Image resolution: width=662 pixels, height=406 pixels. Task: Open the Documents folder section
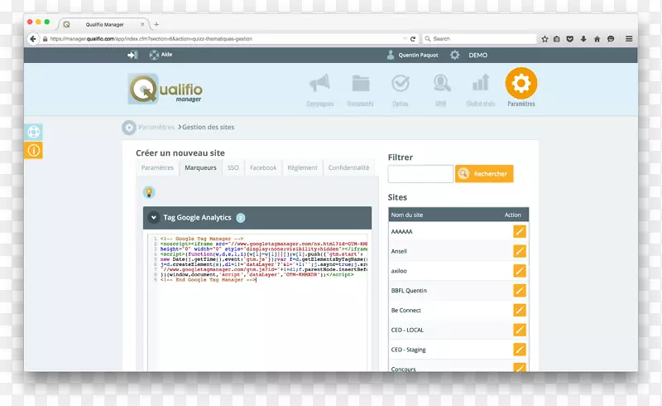(x=360, y=90)
